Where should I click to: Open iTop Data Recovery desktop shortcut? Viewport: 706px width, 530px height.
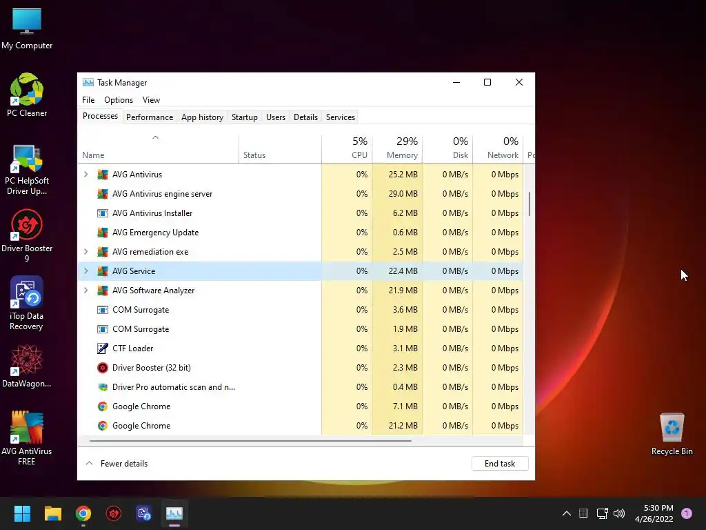[27, 304]
